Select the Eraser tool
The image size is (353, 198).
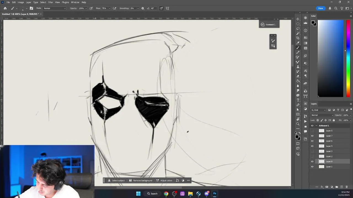(298, 76)
